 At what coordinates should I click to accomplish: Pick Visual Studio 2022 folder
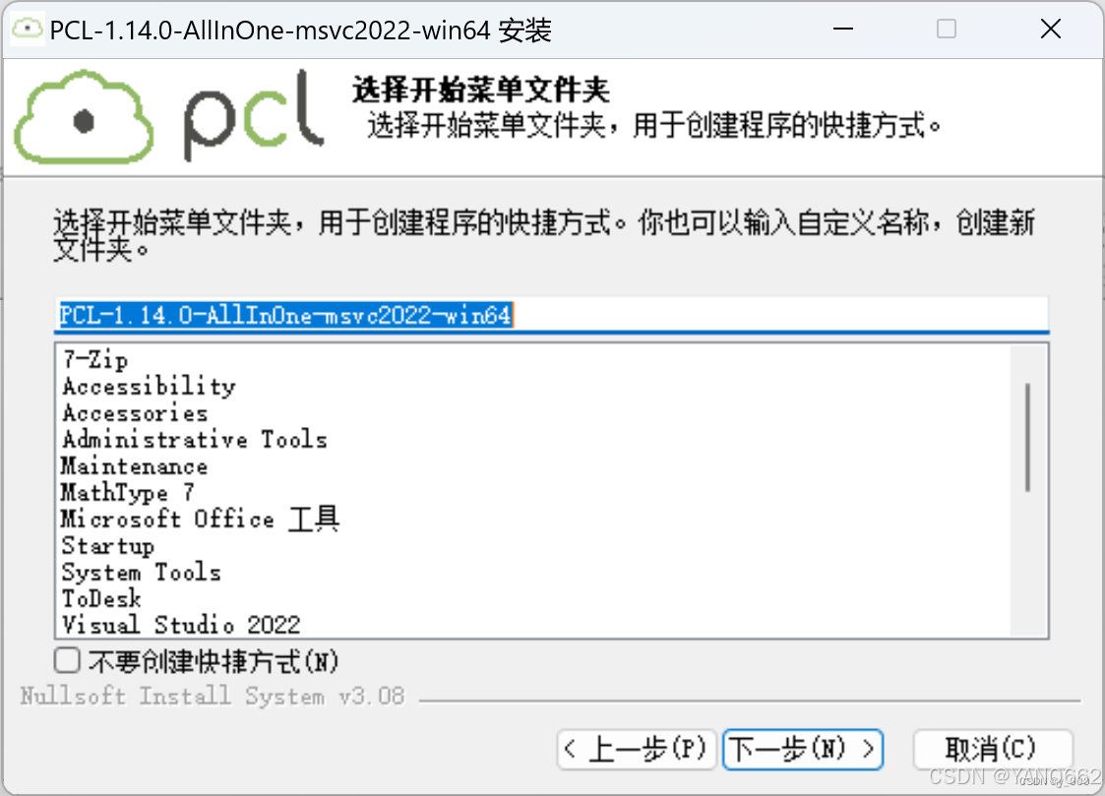pyautogui.click(x=181, y=625)
